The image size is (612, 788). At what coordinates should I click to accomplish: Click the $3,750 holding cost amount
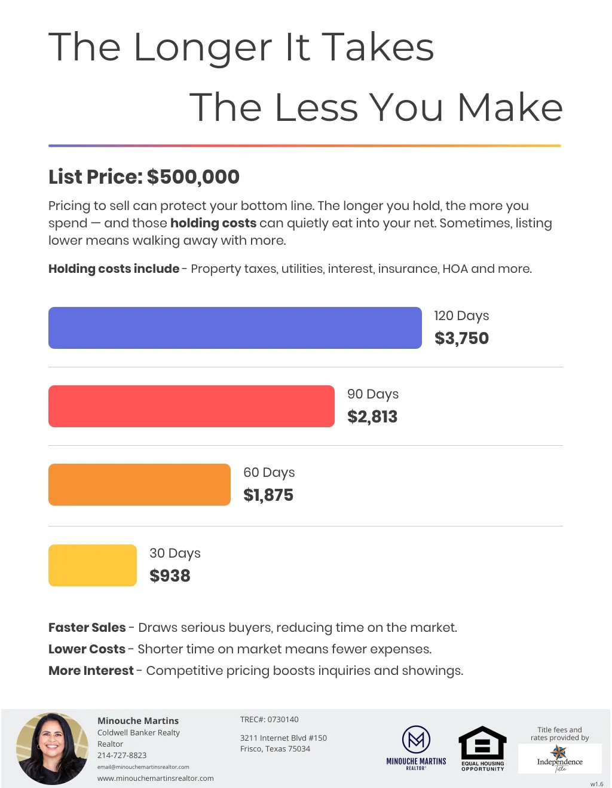coord(461,339)
